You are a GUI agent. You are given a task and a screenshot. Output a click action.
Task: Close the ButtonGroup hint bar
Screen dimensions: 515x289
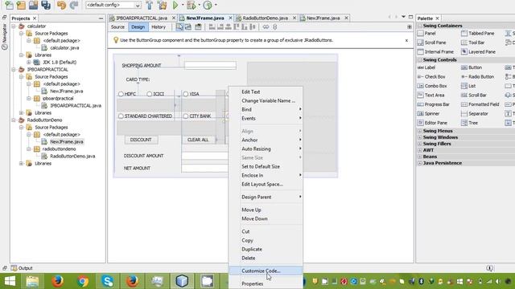coord(406,40)
